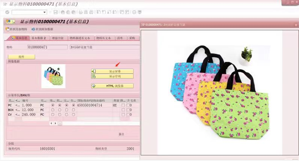Click the table's horizontal scrollbar thumb

click(x=60, y=123)
